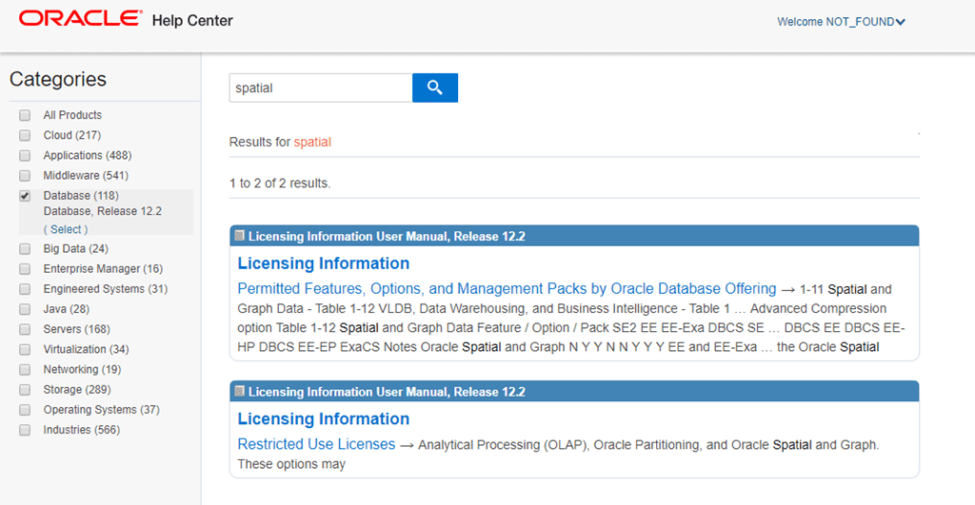The height and width of the screenshot is (505, 975).
Task: Select the Java (28) checkbox
Action: point(25,309)
